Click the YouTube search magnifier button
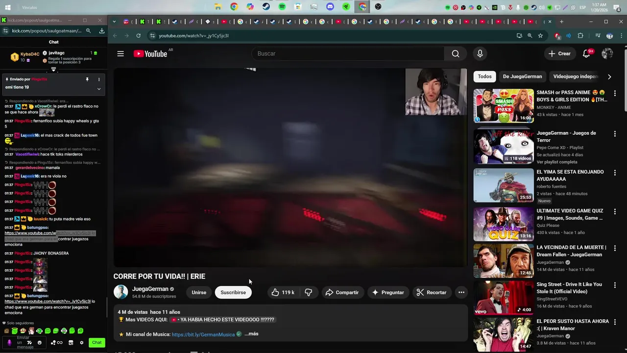627x353 pixels. [x=456, y=53]
